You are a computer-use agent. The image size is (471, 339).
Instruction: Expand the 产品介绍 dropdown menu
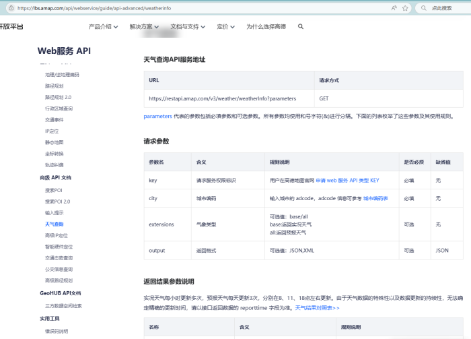[103, 27]
